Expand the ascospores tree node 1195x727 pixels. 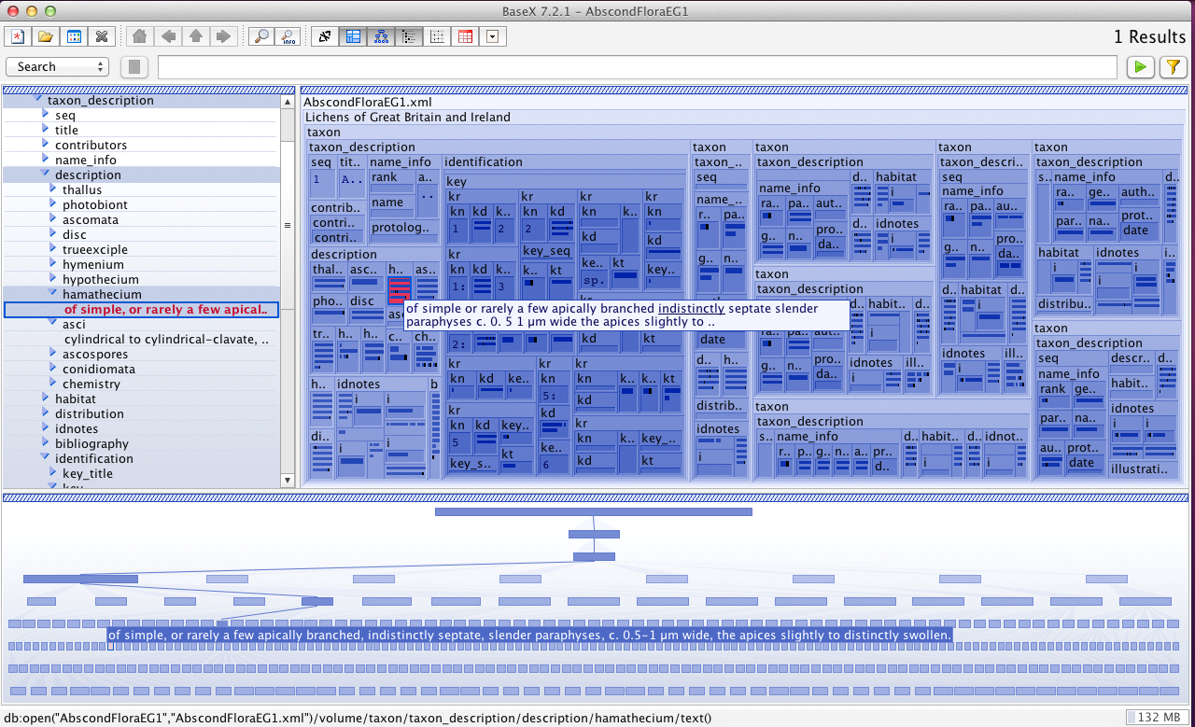pos(53,354)
